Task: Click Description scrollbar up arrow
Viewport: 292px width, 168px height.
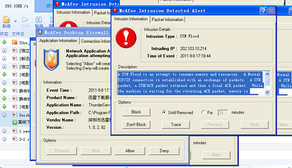Action: point(267,74)
